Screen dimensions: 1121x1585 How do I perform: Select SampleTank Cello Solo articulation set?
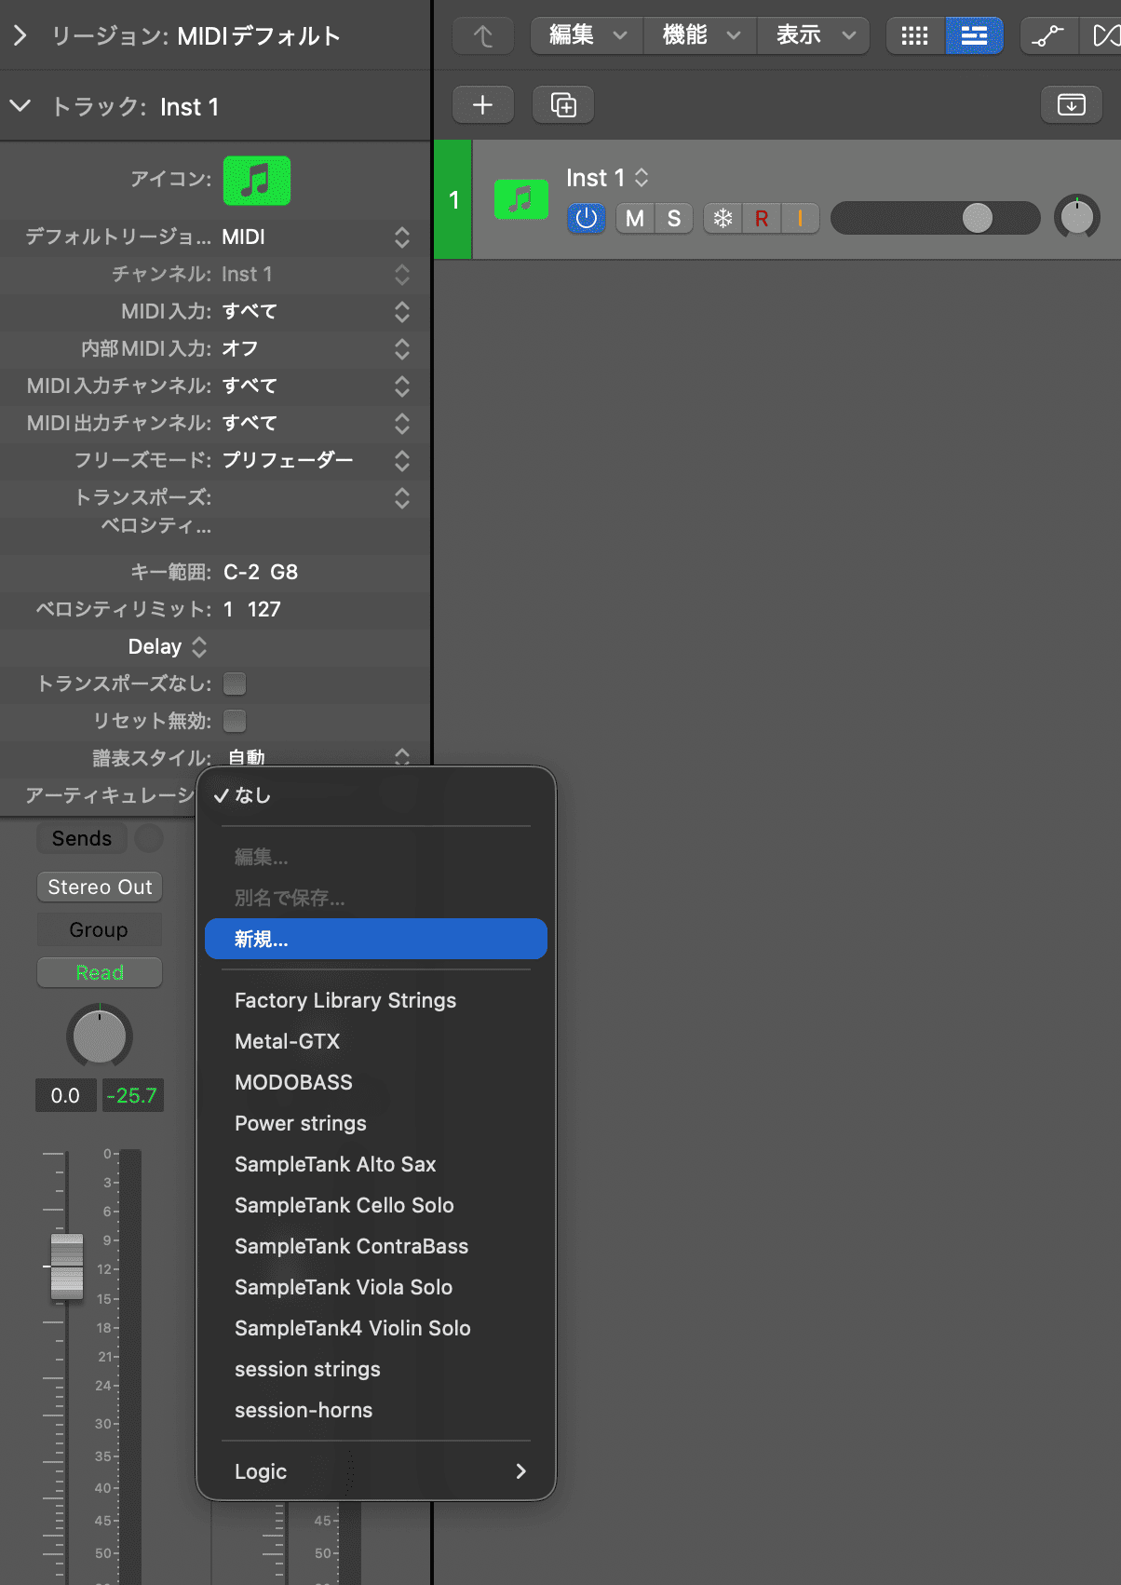(x=376, y=1205)
